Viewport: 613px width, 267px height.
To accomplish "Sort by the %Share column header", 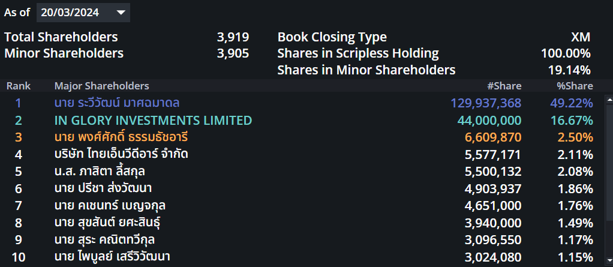I will click(575, 86).
